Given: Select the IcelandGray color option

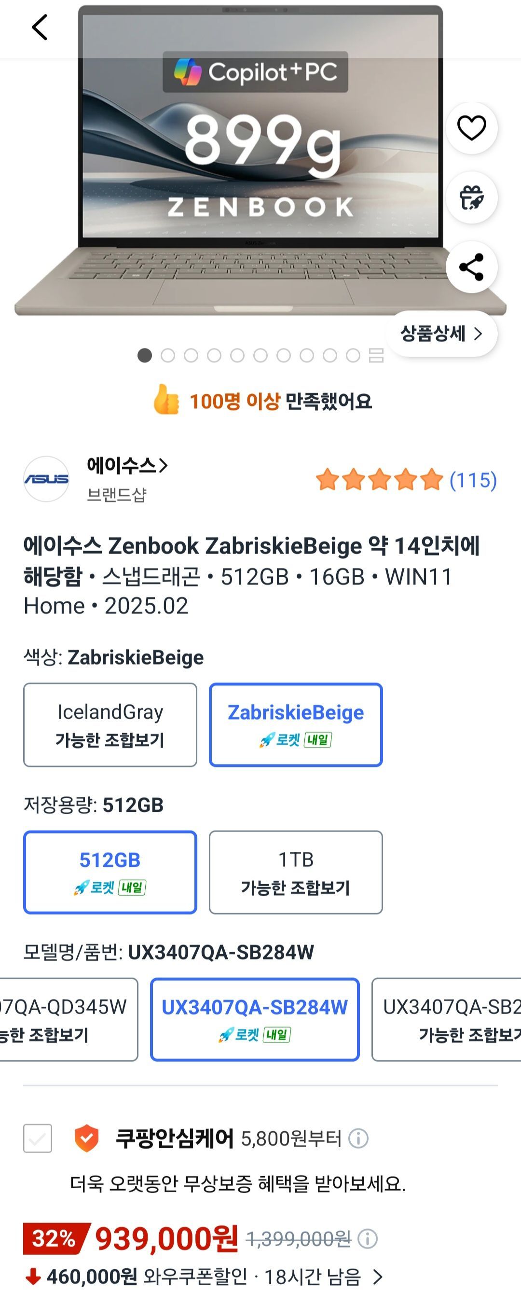Looking at the screenshot, I should coord(110,724).
